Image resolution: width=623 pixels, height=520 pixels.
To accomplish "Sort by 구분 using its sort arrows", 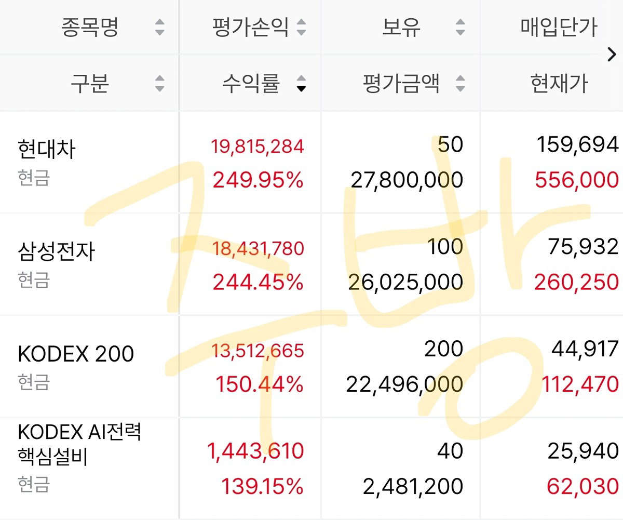I will (x=160, y=83).
